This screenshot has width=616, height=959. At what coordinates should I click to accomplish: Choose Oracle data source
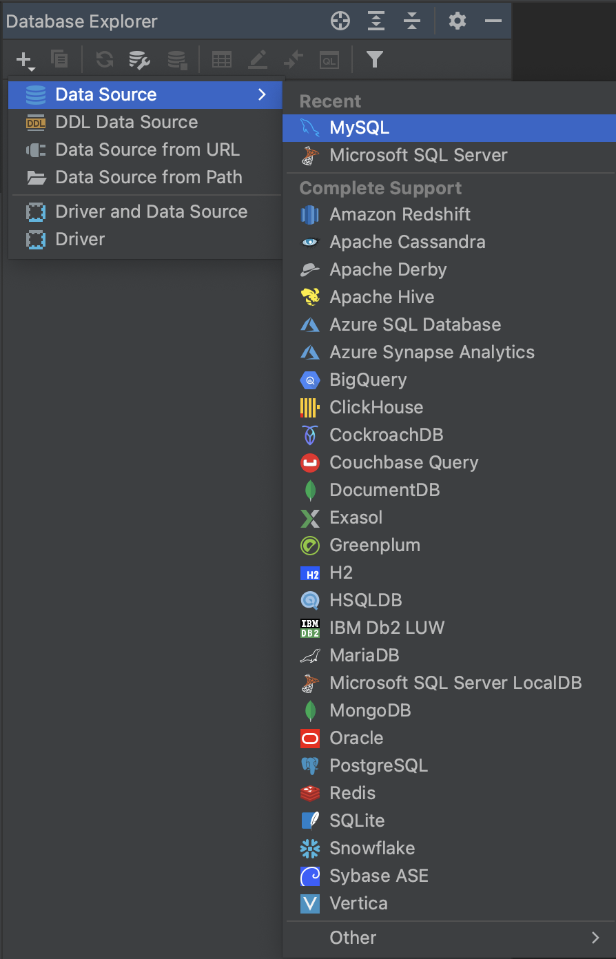pyautogui.click(x=449, y=738)
